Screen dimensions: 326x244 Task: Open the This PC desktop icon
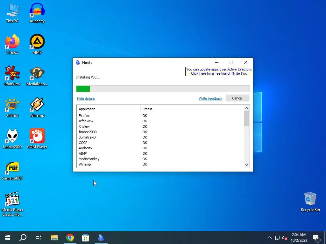tap(12, 13)
